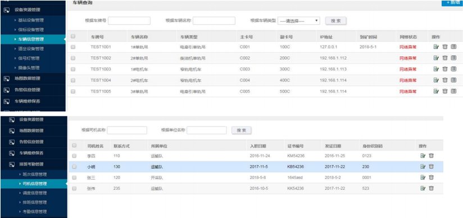Click edit icon for TEST1004
The height and width of the screenshot is (218, 463).
pos(436,80)
